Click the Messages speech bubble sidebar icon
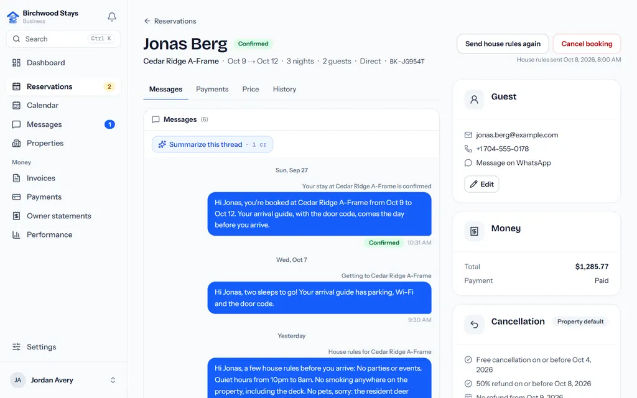The width and height of the screenshot is (637, 398). (x=16, y=124)
